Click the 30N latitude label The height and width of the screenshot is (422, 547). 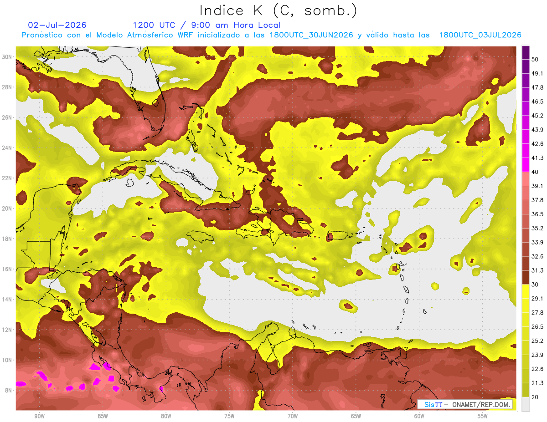(8, 57)
